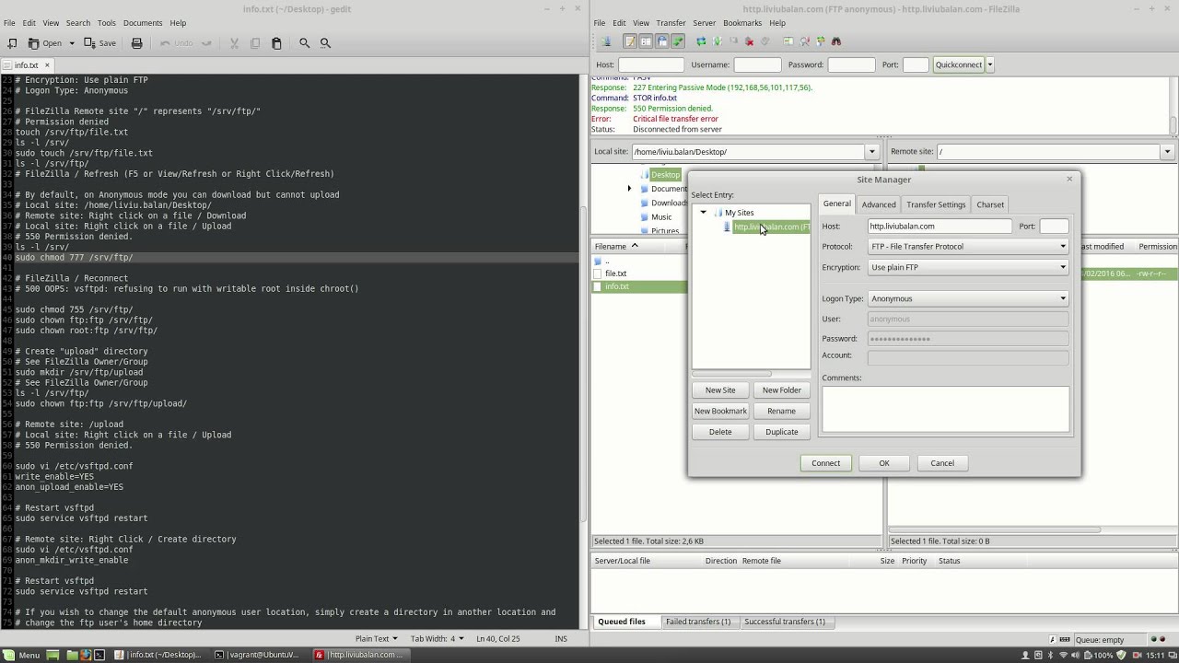This screenshot has height=663, width=1179.
Task: Toggle message log display in FileZilla toolbar
Action: point(630,41)
